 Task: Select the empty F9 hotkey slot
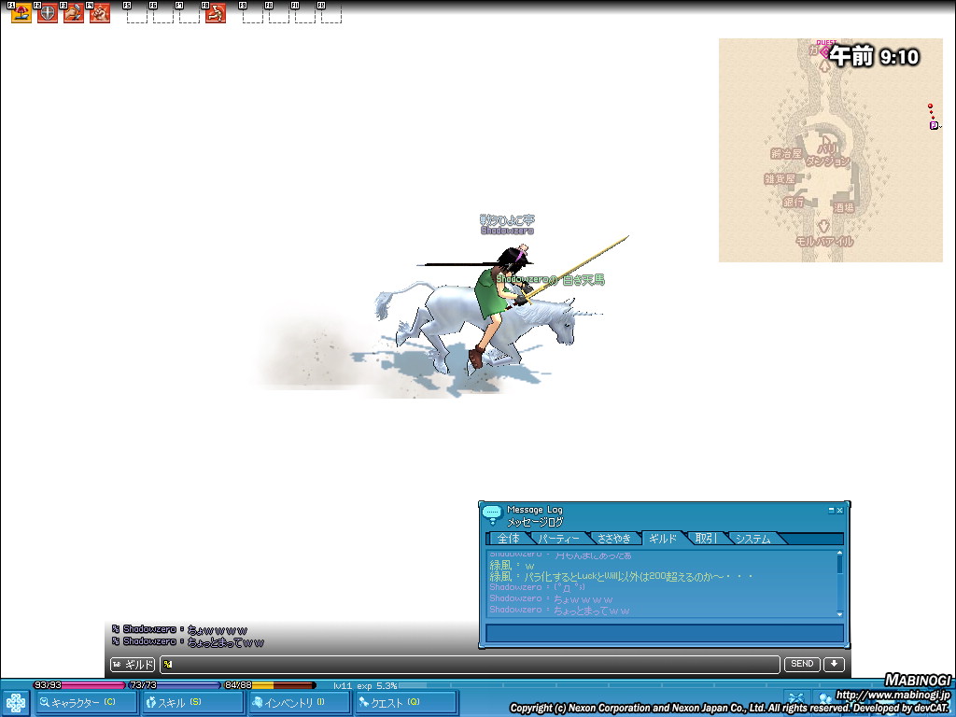(252, 13)
